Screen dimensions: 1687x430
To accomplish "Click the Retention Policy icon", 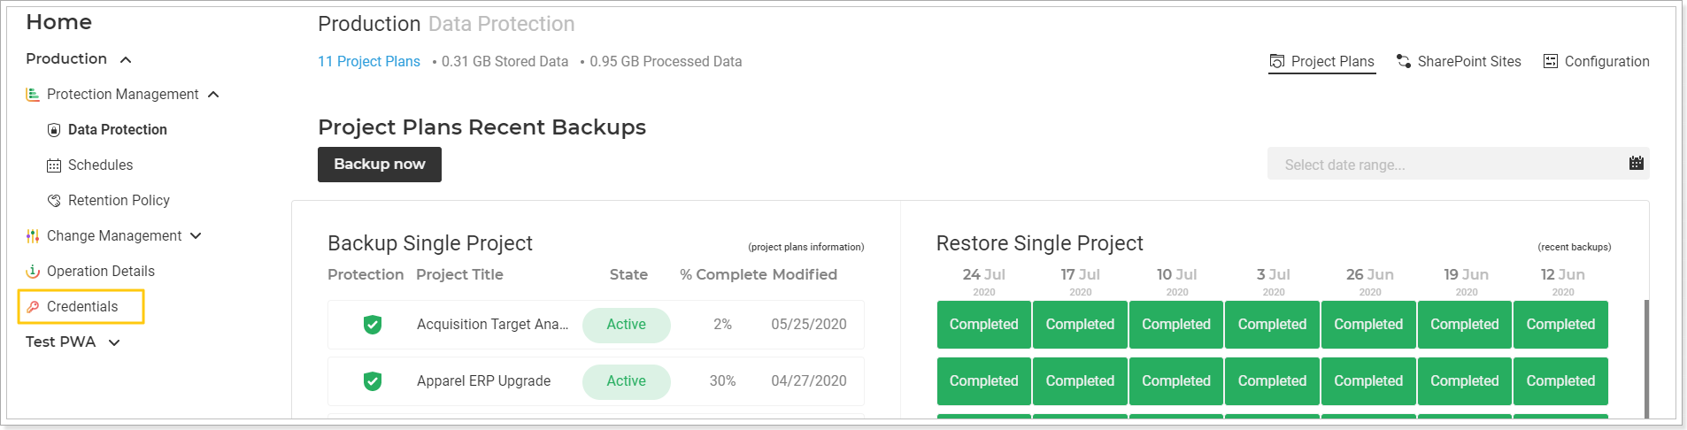I will [54, 201].
